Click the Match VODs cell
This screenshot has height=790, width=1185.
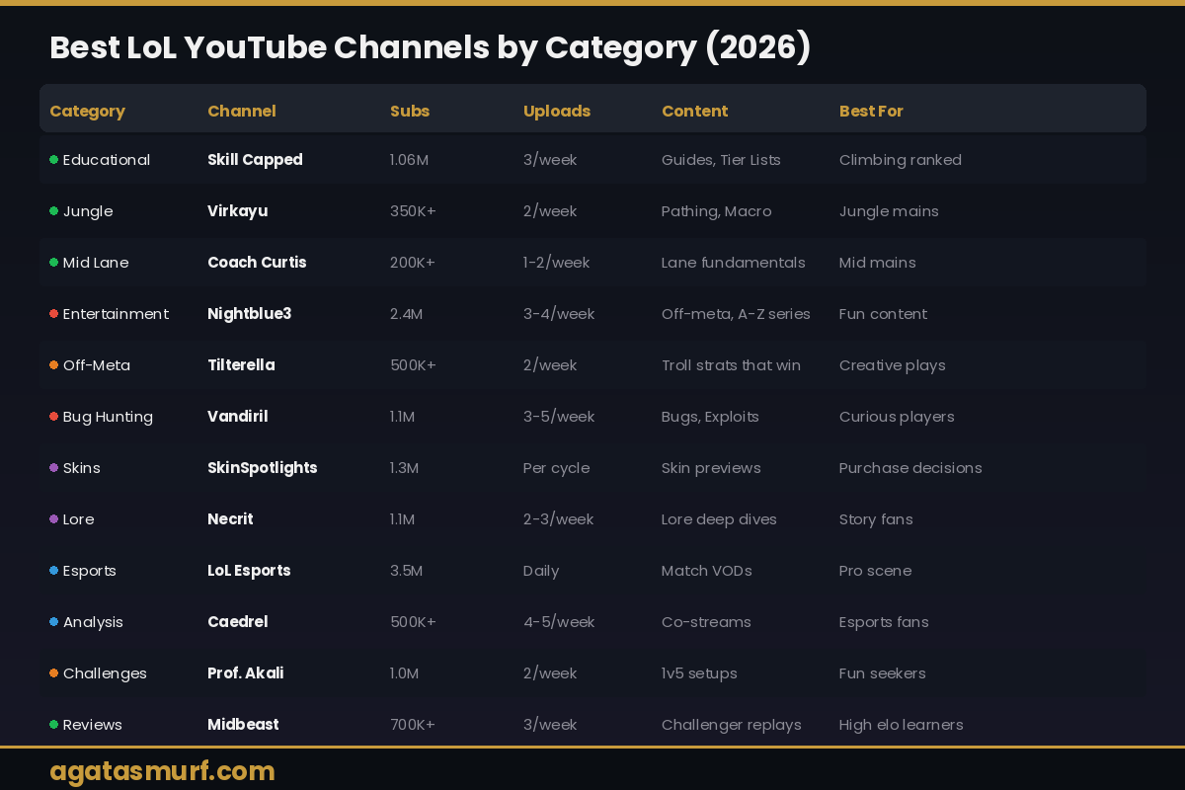[x=706, y=571]
